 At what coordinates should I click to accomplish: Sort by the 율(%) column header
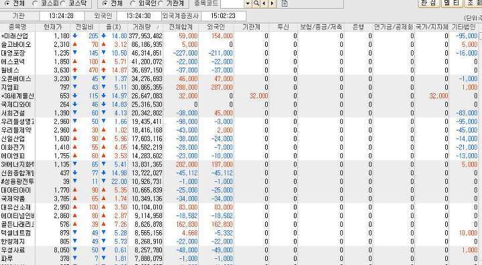click(113, 27)
